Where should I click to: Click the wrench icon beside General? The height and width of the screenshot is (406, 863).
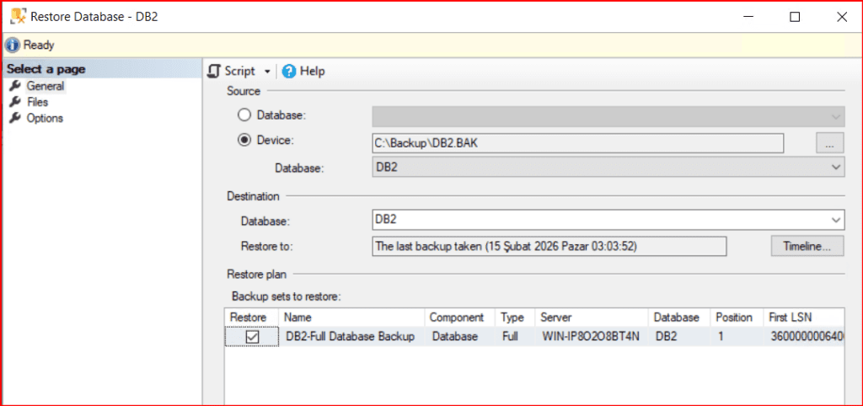pyautogui.click(x=14, y=86)
